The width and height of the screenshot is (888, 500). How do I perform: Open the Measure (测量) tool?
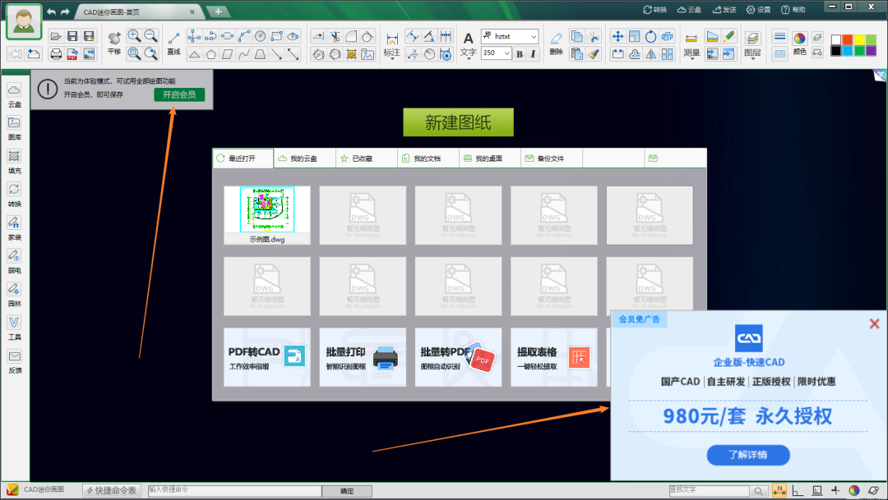[691, 44]
